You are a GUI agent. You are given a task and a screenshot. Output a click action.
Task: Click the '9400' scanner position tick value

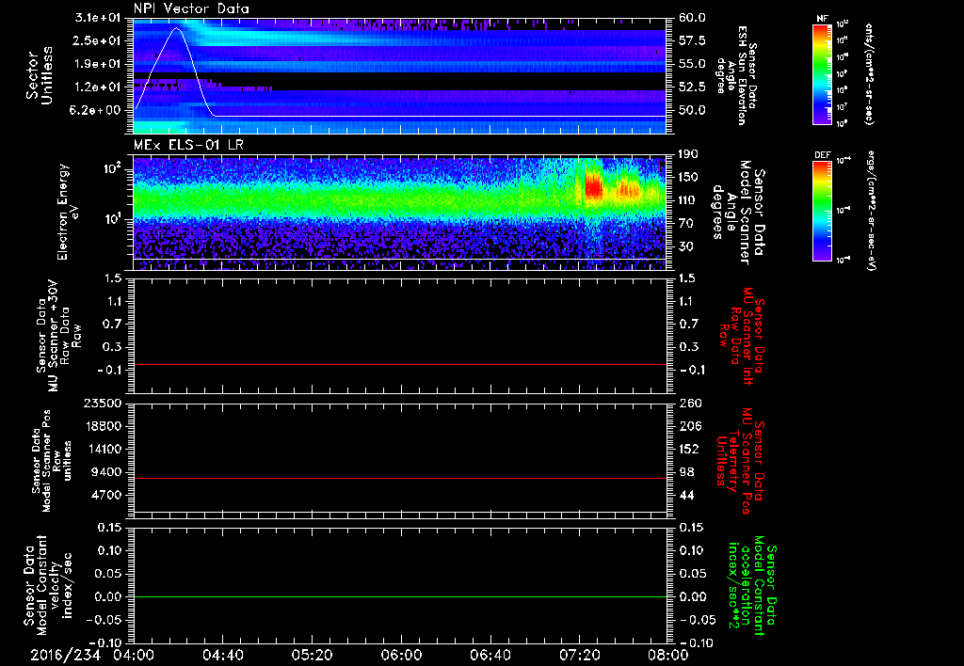pyautogui.click(x=107, y=472)
